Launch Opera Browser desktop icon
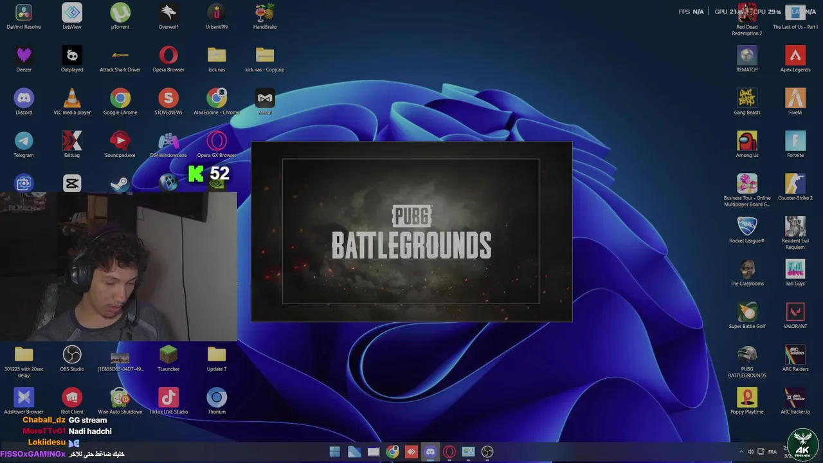This screenshot has height=463, width=823. pyautogui.click(x=168, y=59)
